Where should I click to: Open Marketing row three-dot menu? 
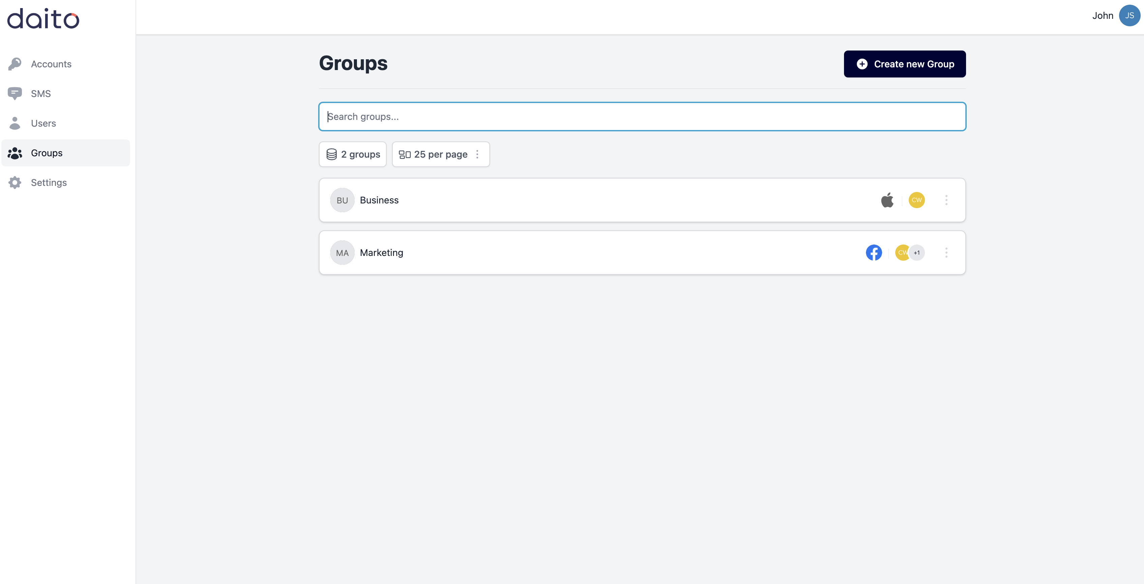point(946,253)
